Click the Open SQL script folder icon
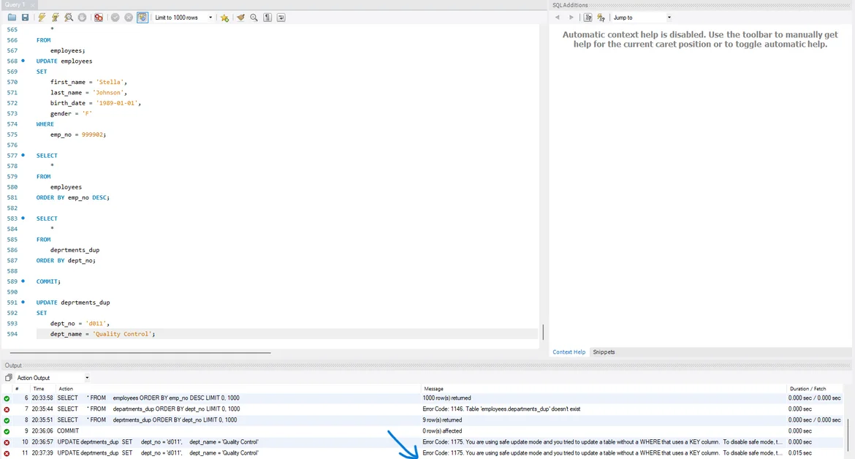 12,18
